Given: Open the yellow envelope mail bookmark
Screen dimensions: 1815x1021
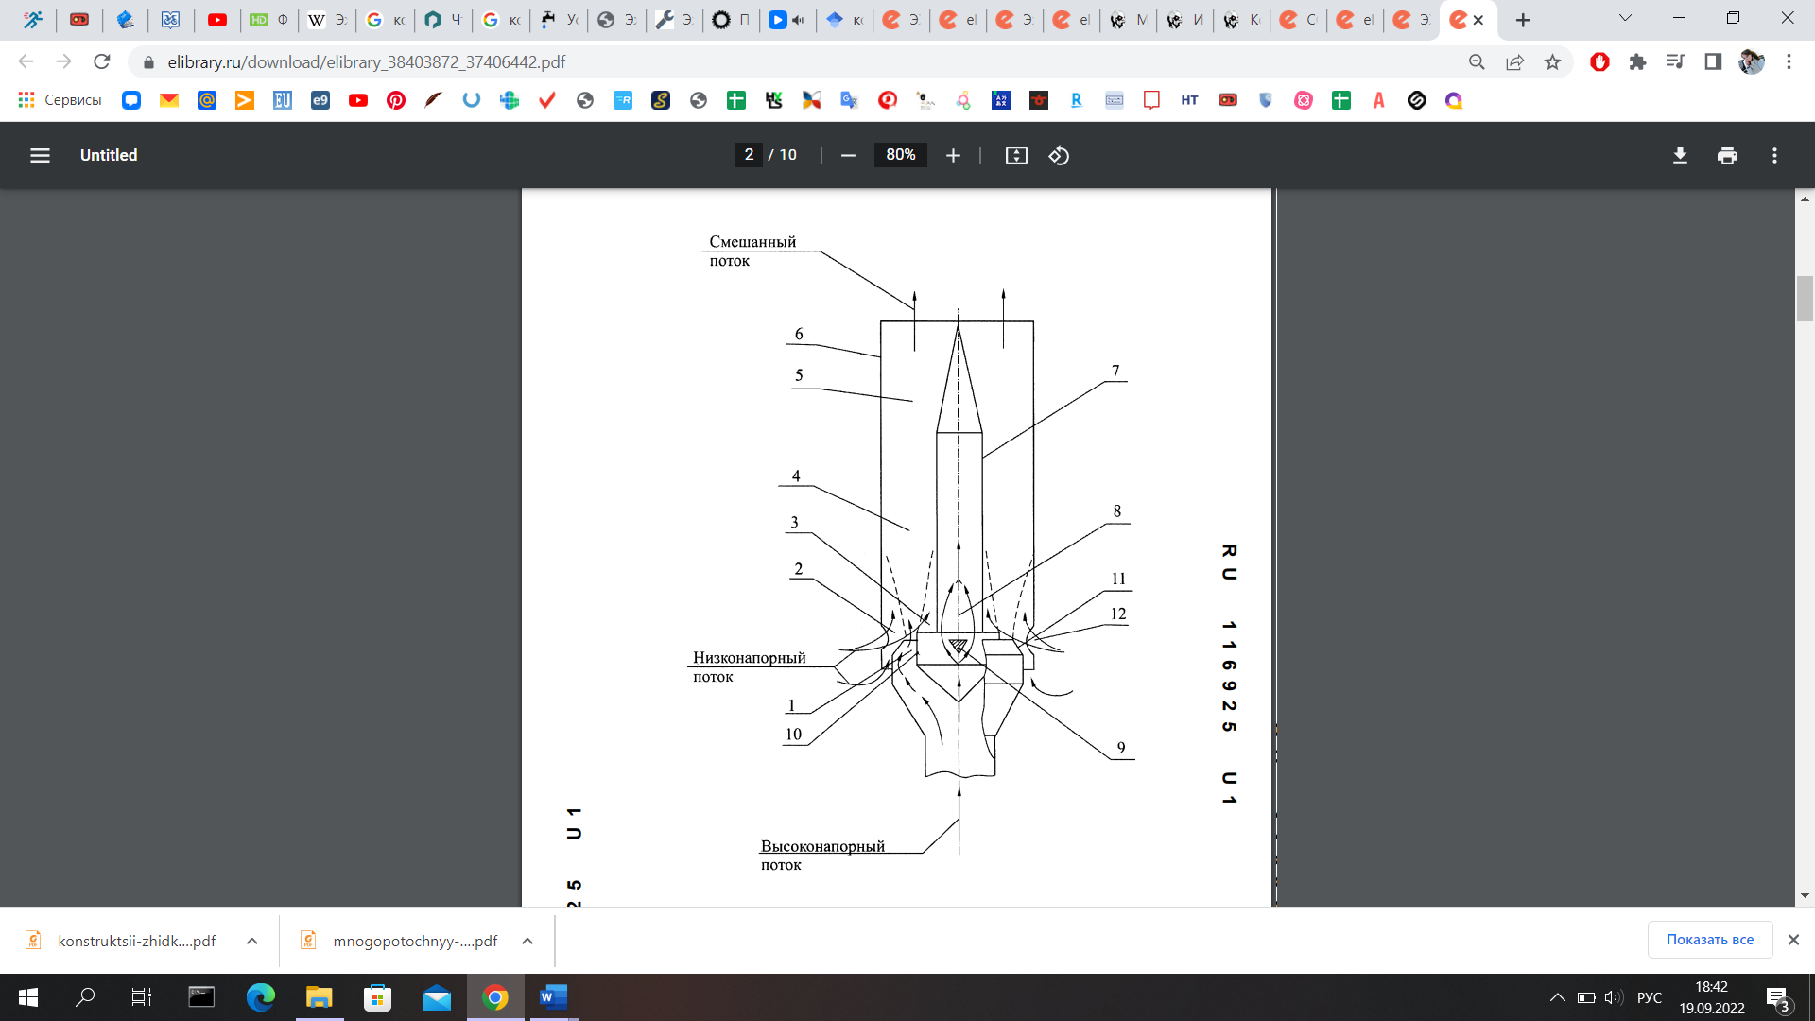Looking at the screenshot, I should [x=169, y=100].
